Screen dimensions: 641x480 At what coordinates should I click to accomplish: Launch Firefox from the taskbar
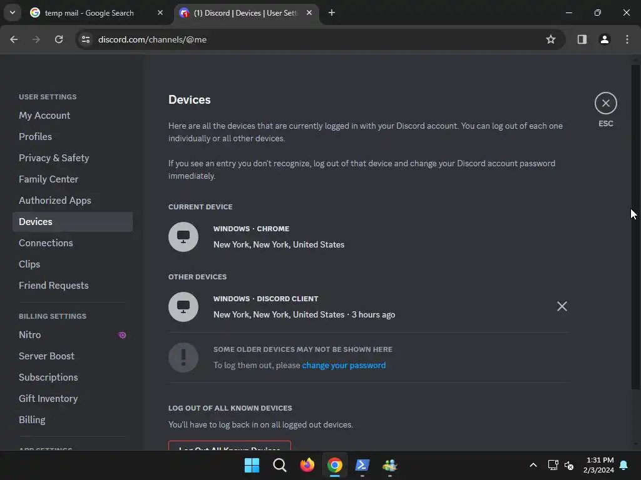tap(307, 465)
